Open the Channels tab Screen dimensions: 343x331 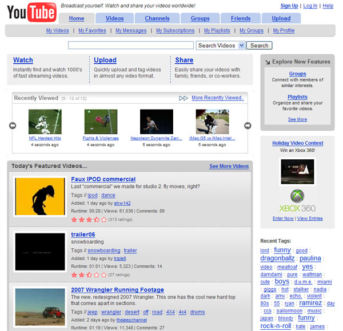[x=157, y=18]
